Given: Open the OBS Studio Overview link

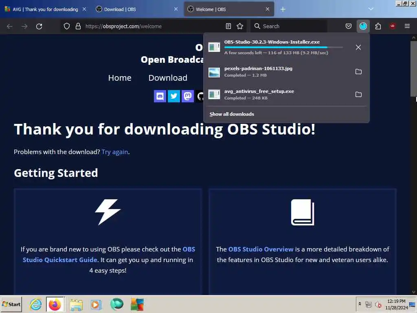Looking at the screenshot, I should coord(261,249).
